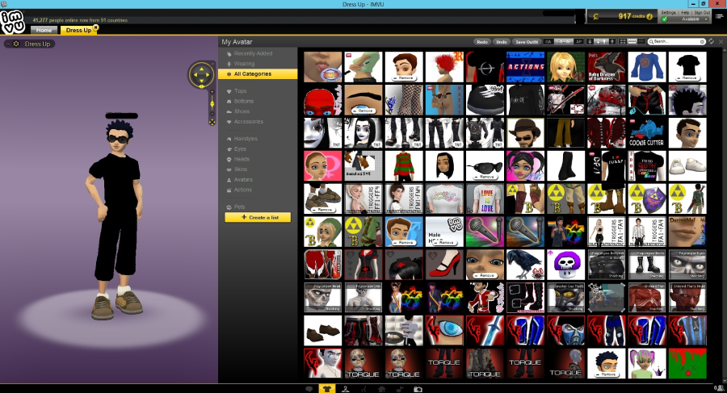Screen dimensions: 727x393
Task: Open the camera icon in bottom bar
Action: [x=418, y=389]
